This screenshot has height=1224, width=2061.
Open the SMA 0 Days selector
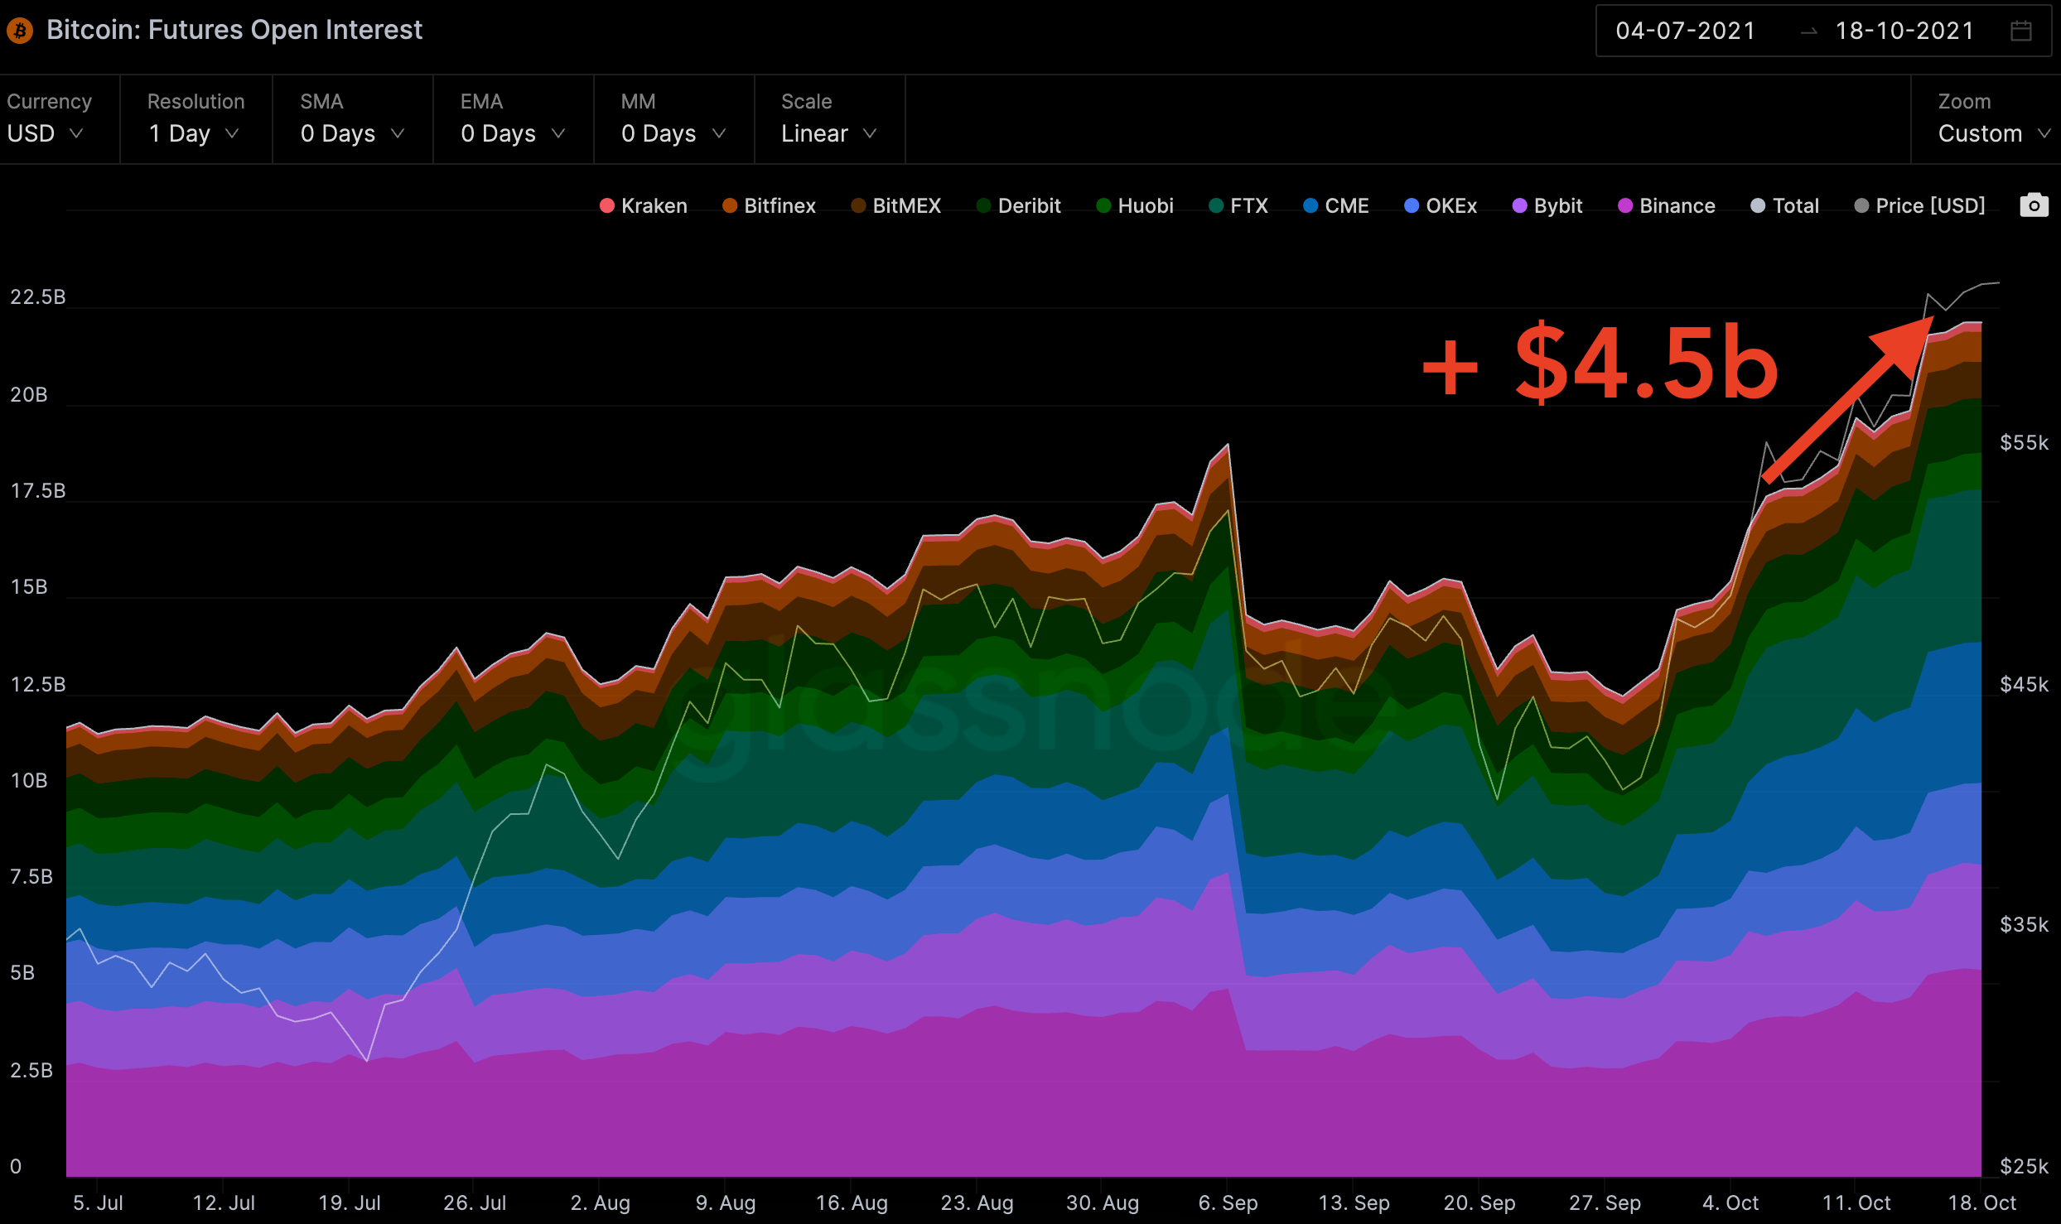coord(352,133)
